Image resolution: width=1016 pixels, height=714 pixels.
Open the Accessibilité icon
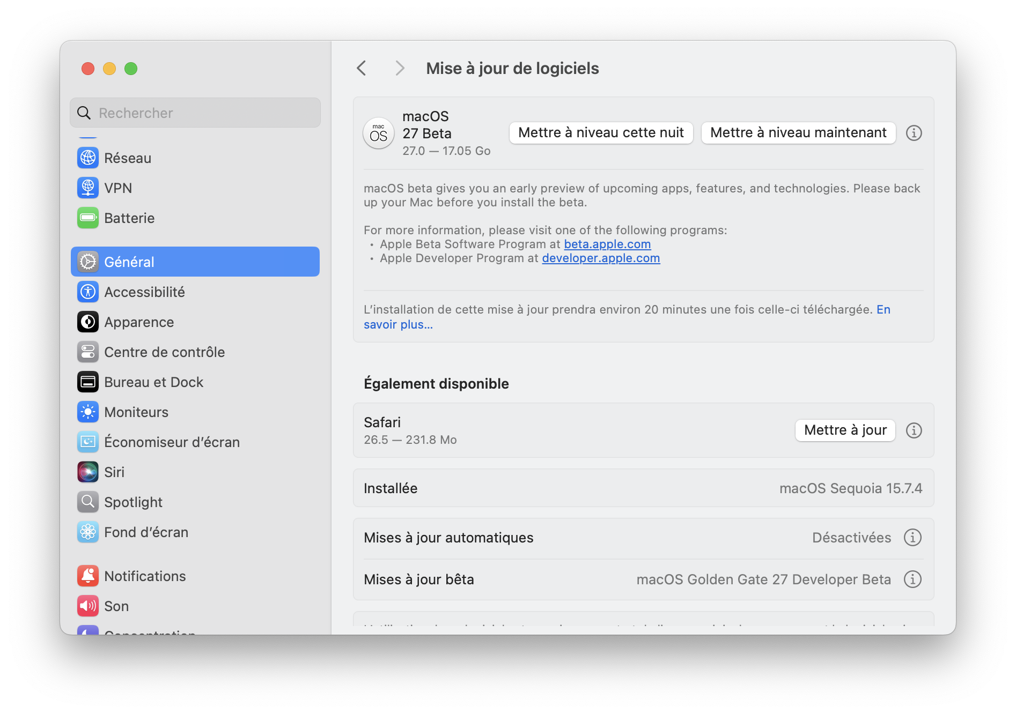click(x=88, y=292)
